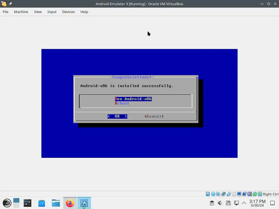Open the removable devices floppy tray icon
The image size is (279, 209).
228,203
